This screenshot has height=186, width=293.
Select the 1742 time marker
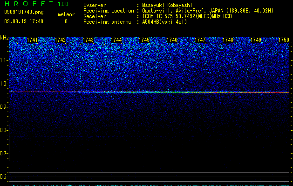61,40
